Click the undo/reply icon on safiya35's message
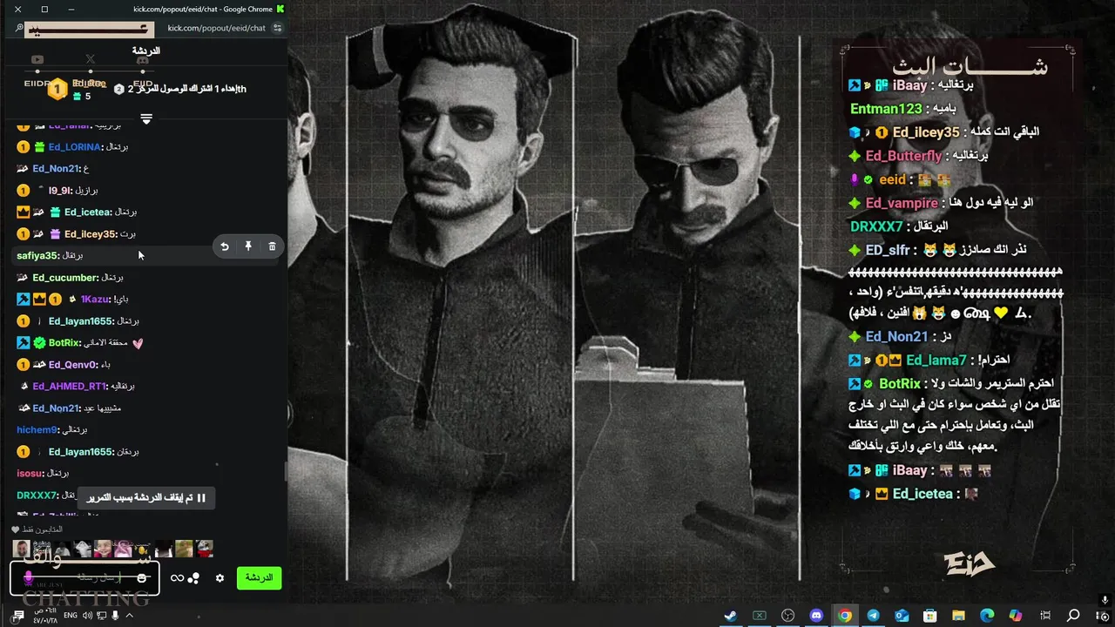The width and height of the screenshot is (1115, 627). coord(225,246)
